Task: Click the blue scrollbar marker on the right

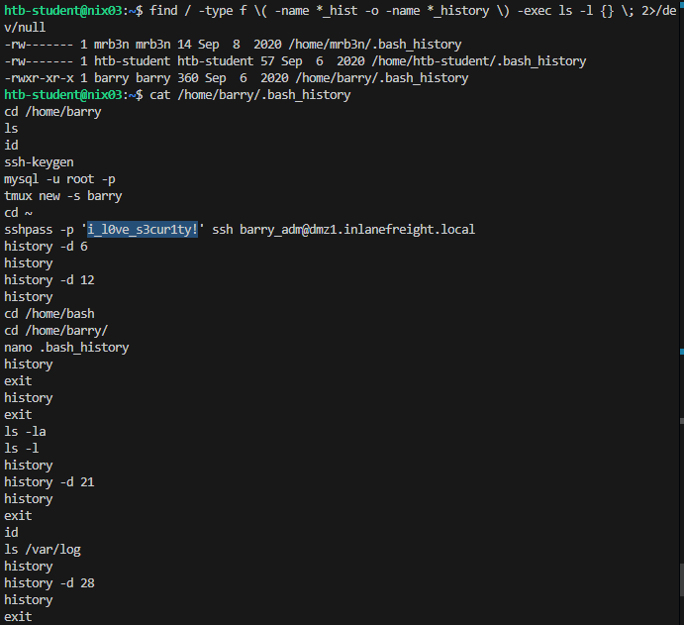Action: (x=682, y=352)
